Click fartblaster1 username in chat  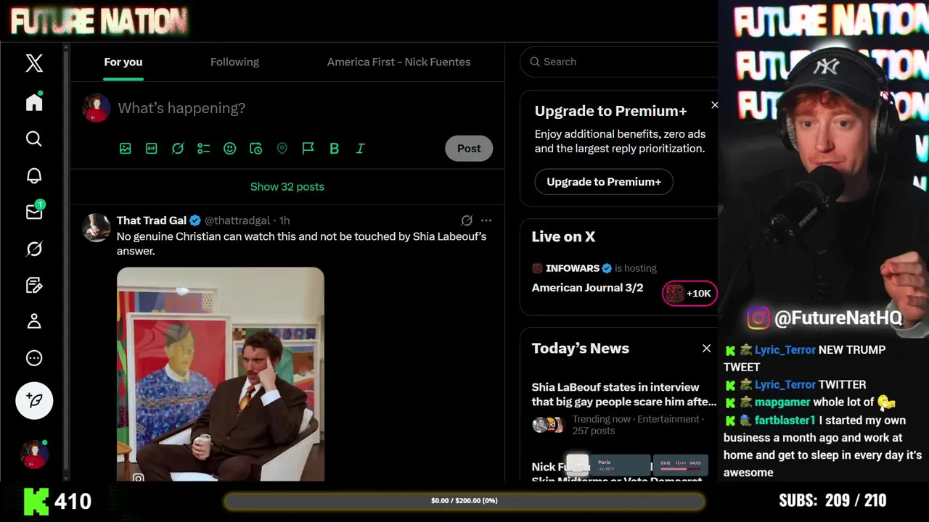[x=785, y=420]
